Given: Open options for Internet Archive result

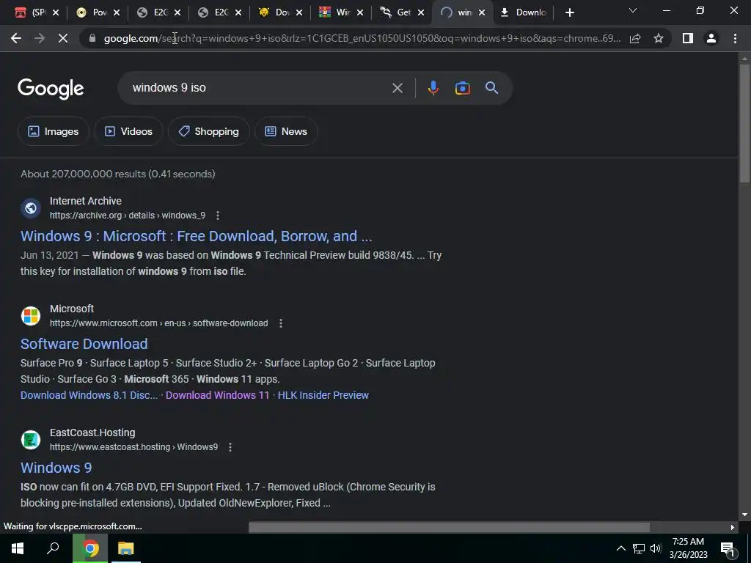Looking at the screenshot, I should (217, 216).
